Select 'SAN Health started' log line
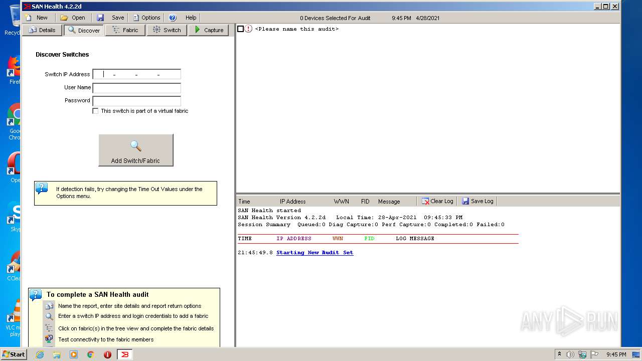Image resolution: width=642 pixels, height=361 pixels. (269, 211)
